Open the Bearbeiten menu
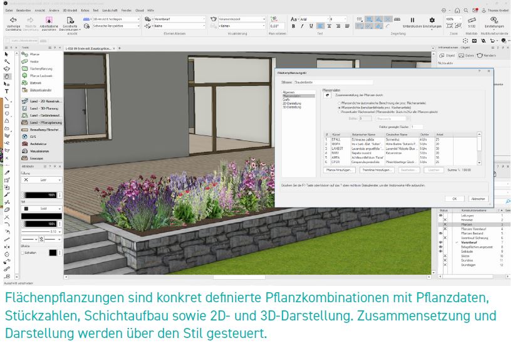Viewport: 515px width, 343px height. point(23,11)
